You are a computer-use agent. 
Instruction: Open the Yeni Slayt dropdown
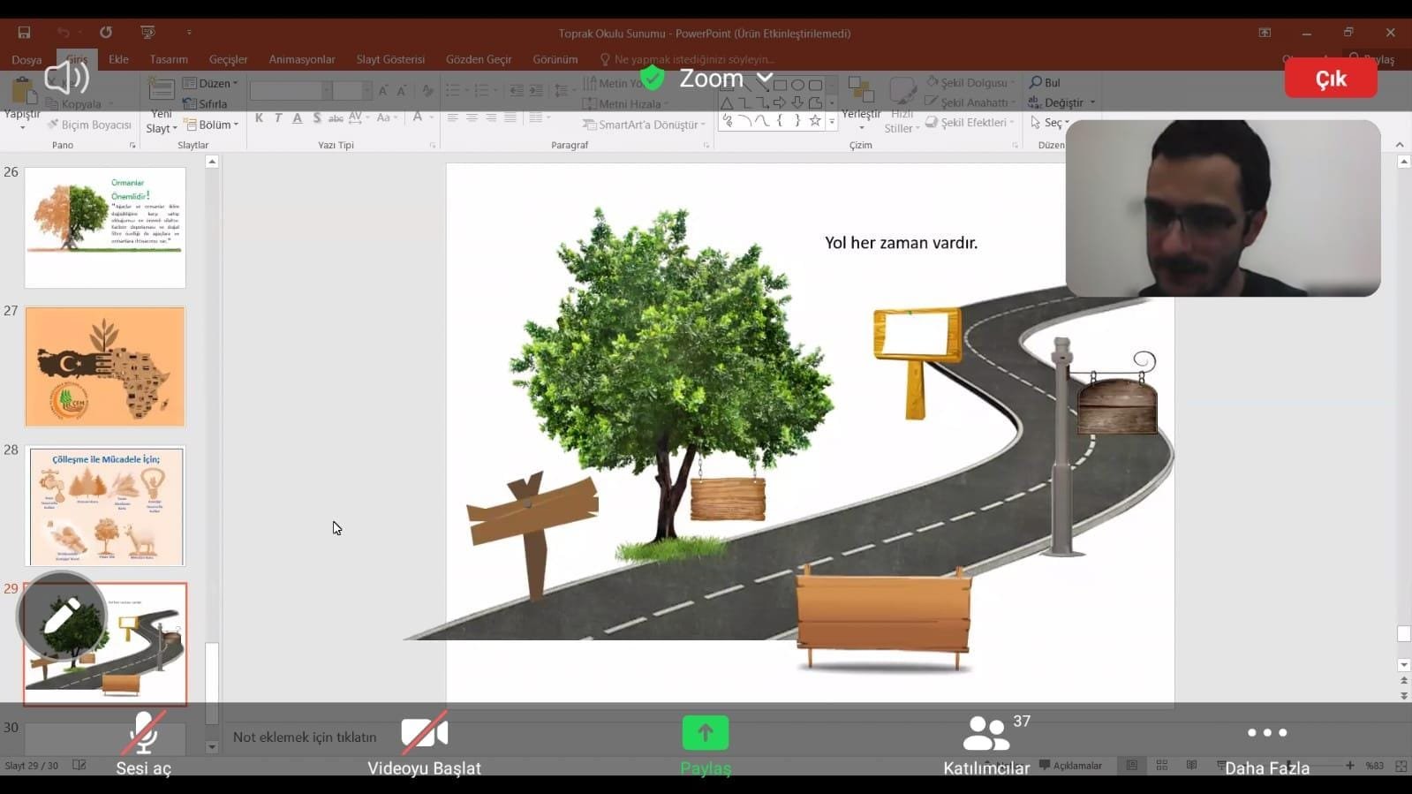click(x=162, y=122)
